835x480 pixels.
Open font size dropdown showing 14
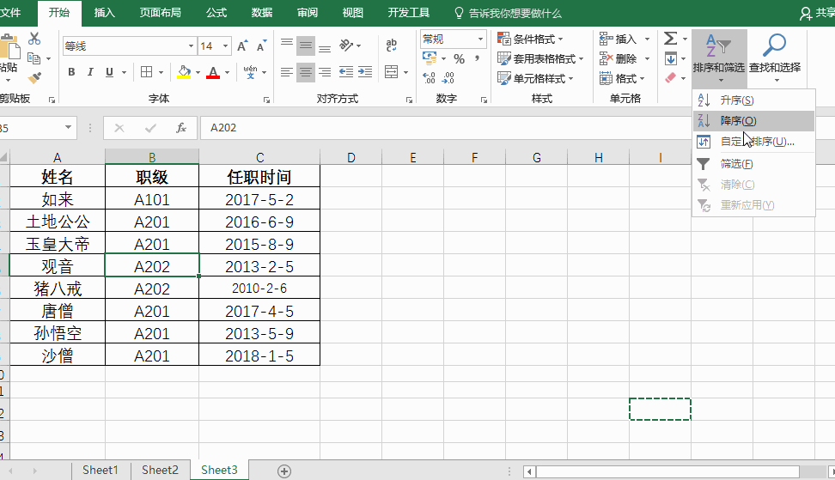tap(226, 46)
